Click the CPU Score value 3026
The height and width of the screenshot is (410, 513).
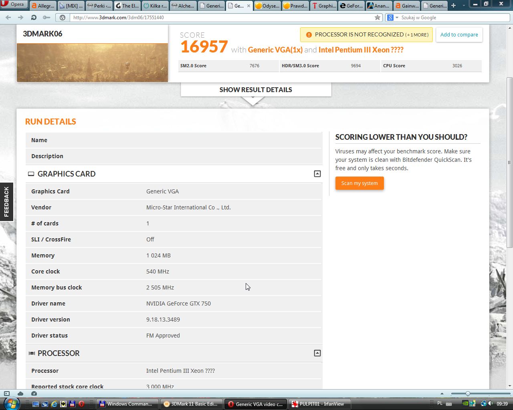point(457,66)
